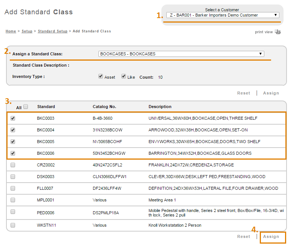Viewport: 302px width, 250px height.
Task: Click the bottom Assign button
Action: (271, 237)
